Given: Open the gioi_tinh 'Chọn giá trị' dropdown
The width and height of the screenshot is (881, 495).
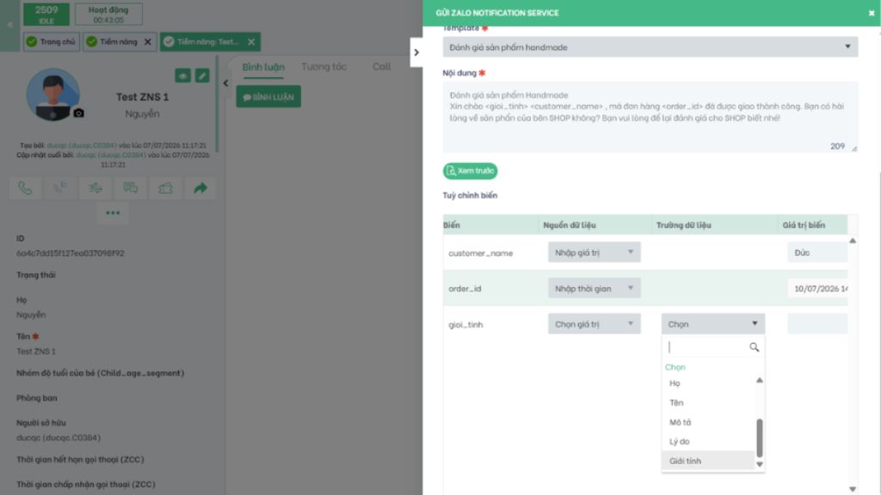Looking at the screenshot, I should coord(594,324).
